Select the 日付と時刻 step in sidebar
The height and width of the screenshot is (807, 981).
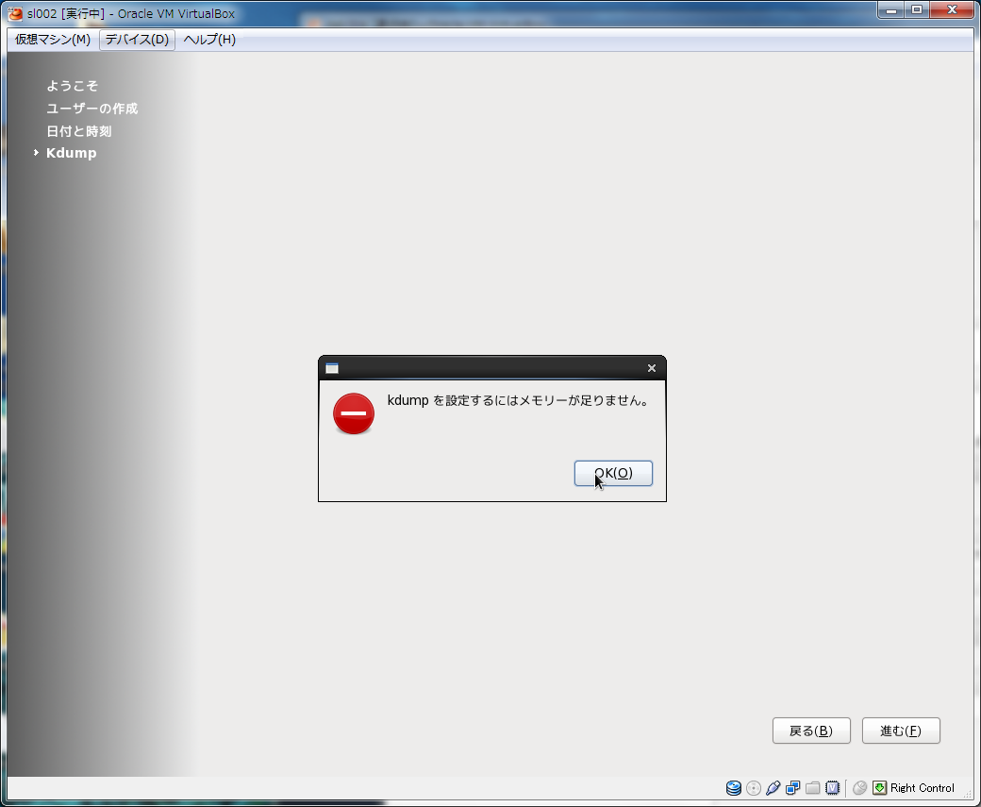coord(79,131)
